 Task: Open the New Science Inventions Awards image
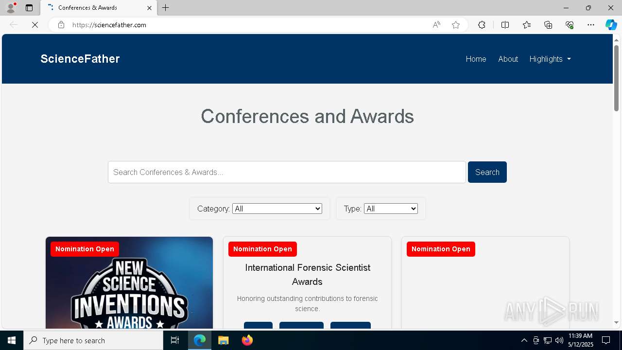(x=129, y=283)
